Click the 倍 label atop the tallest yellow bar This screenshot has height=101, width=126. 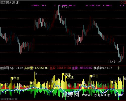36,73
